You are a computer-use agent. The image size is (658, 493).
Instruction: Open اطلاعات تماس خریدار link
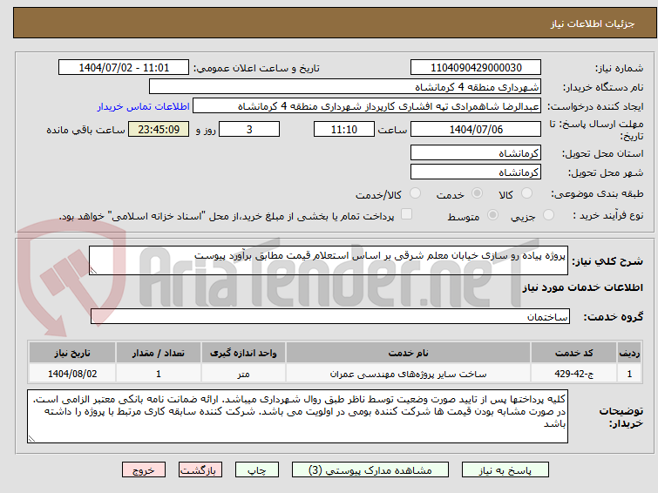tap(144, 106)
